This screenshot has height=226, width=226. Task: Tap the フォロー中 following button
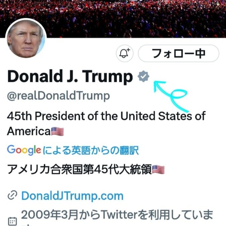[x=179, y=53]
